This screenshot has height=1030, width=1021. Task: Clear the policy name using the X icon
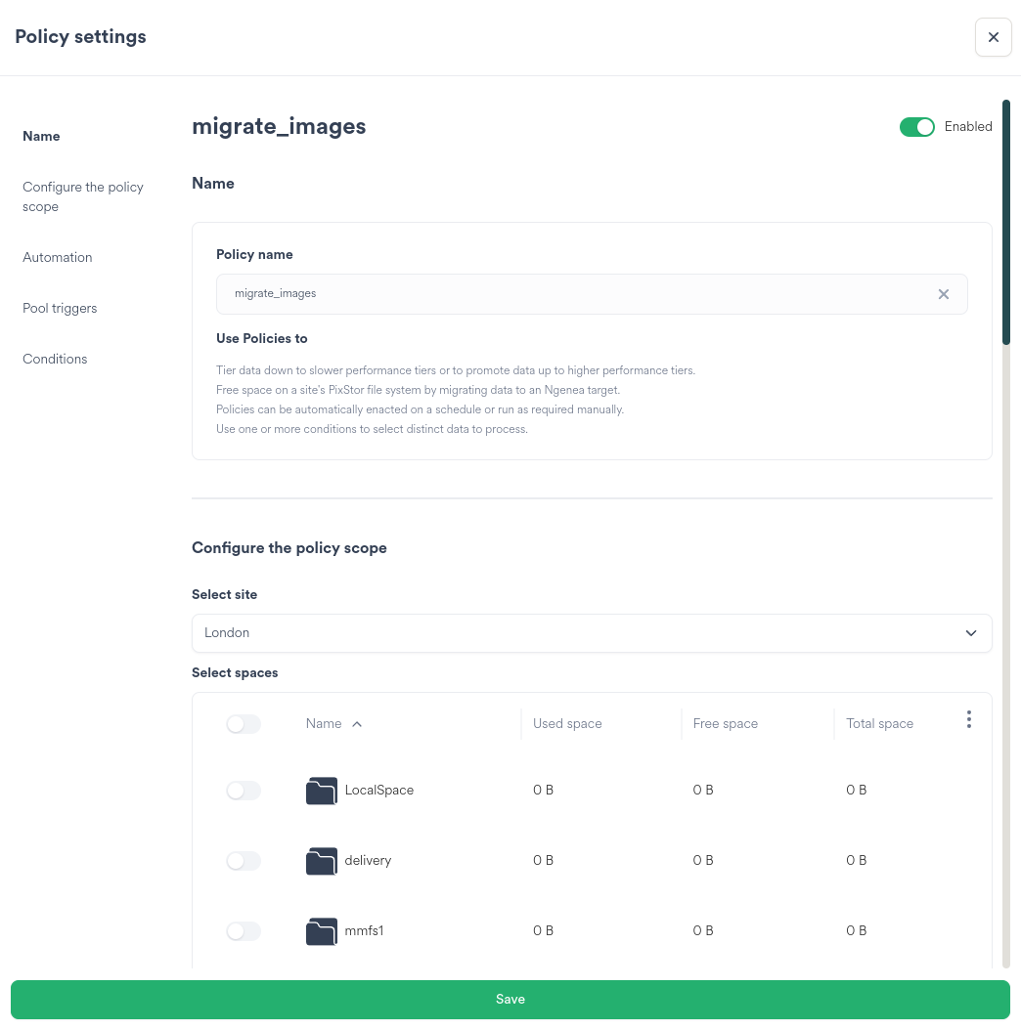click(943, 294)
